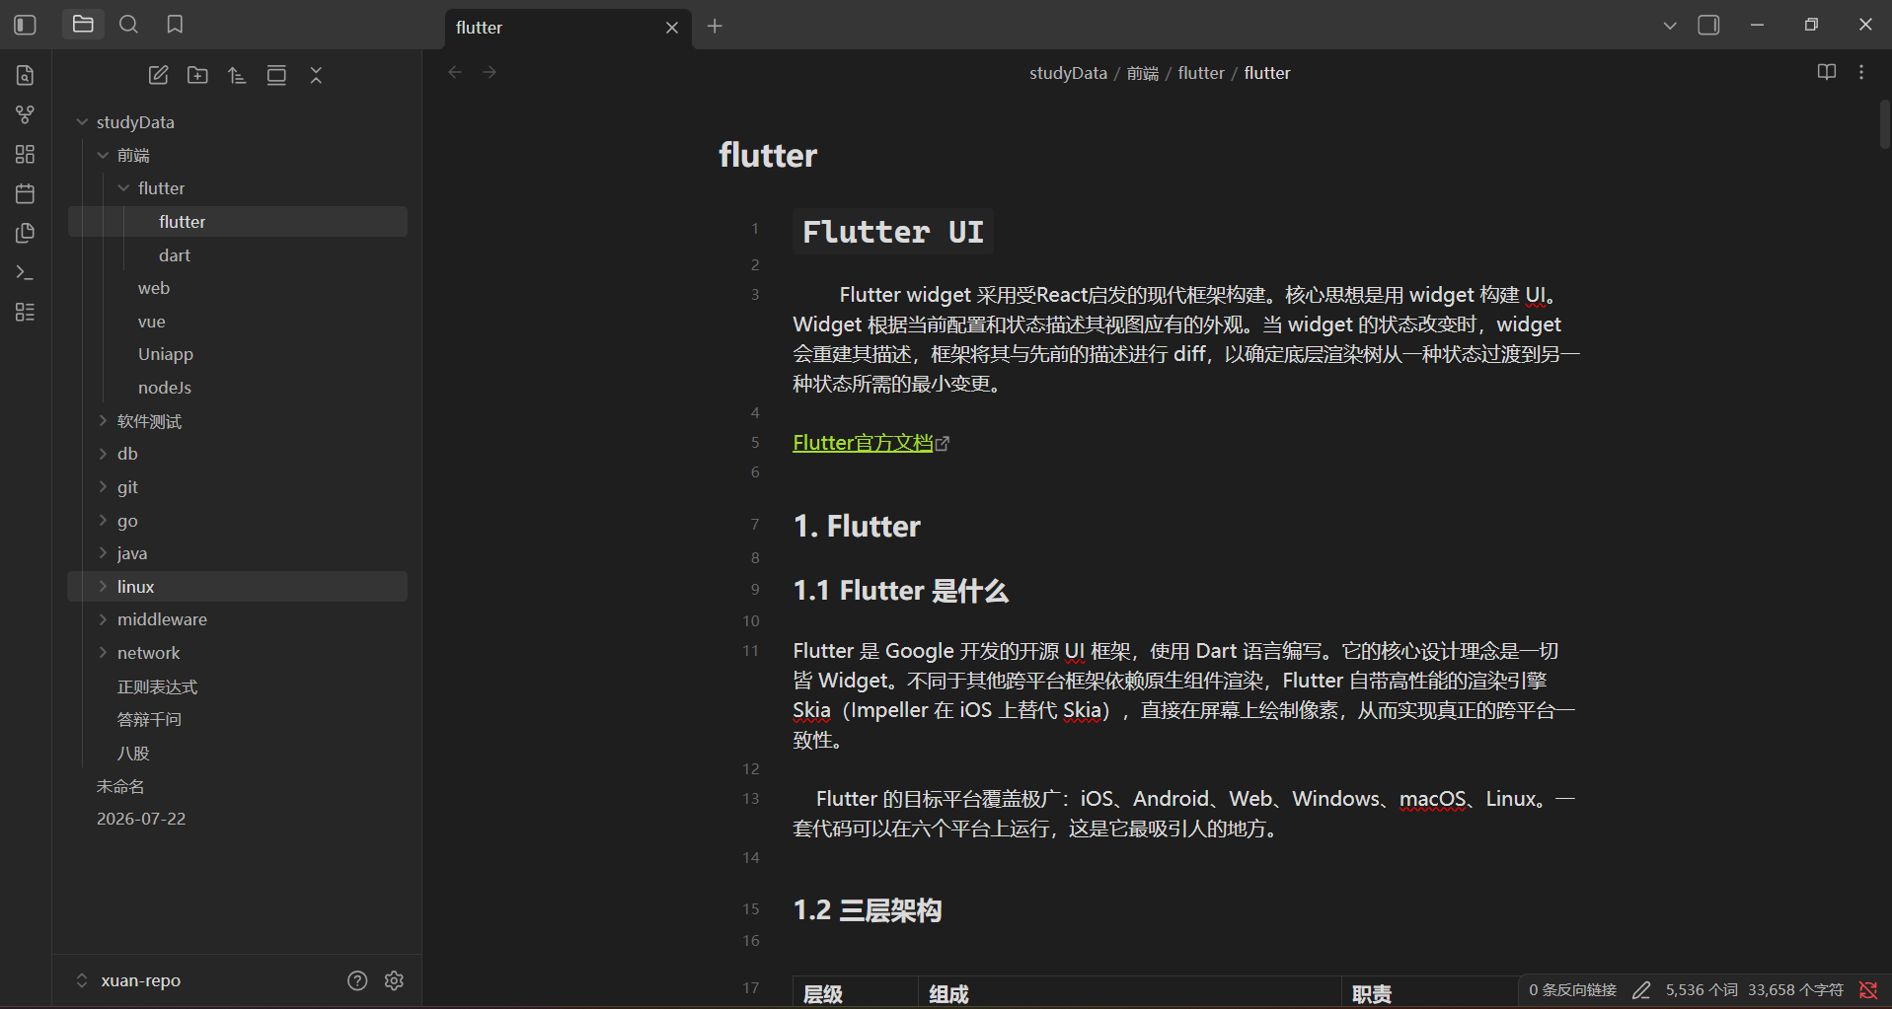Image resolution: width=1892 pixels, height=1009 pixels.
Task: Click the editor vertical scrollbar thumb
Action: tap(1884, 123)
